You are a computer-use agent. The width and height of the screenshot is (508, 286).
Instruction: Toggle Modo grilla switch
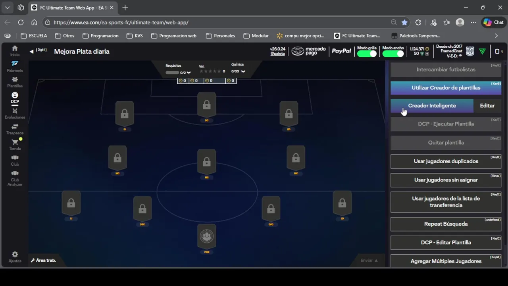367,54
